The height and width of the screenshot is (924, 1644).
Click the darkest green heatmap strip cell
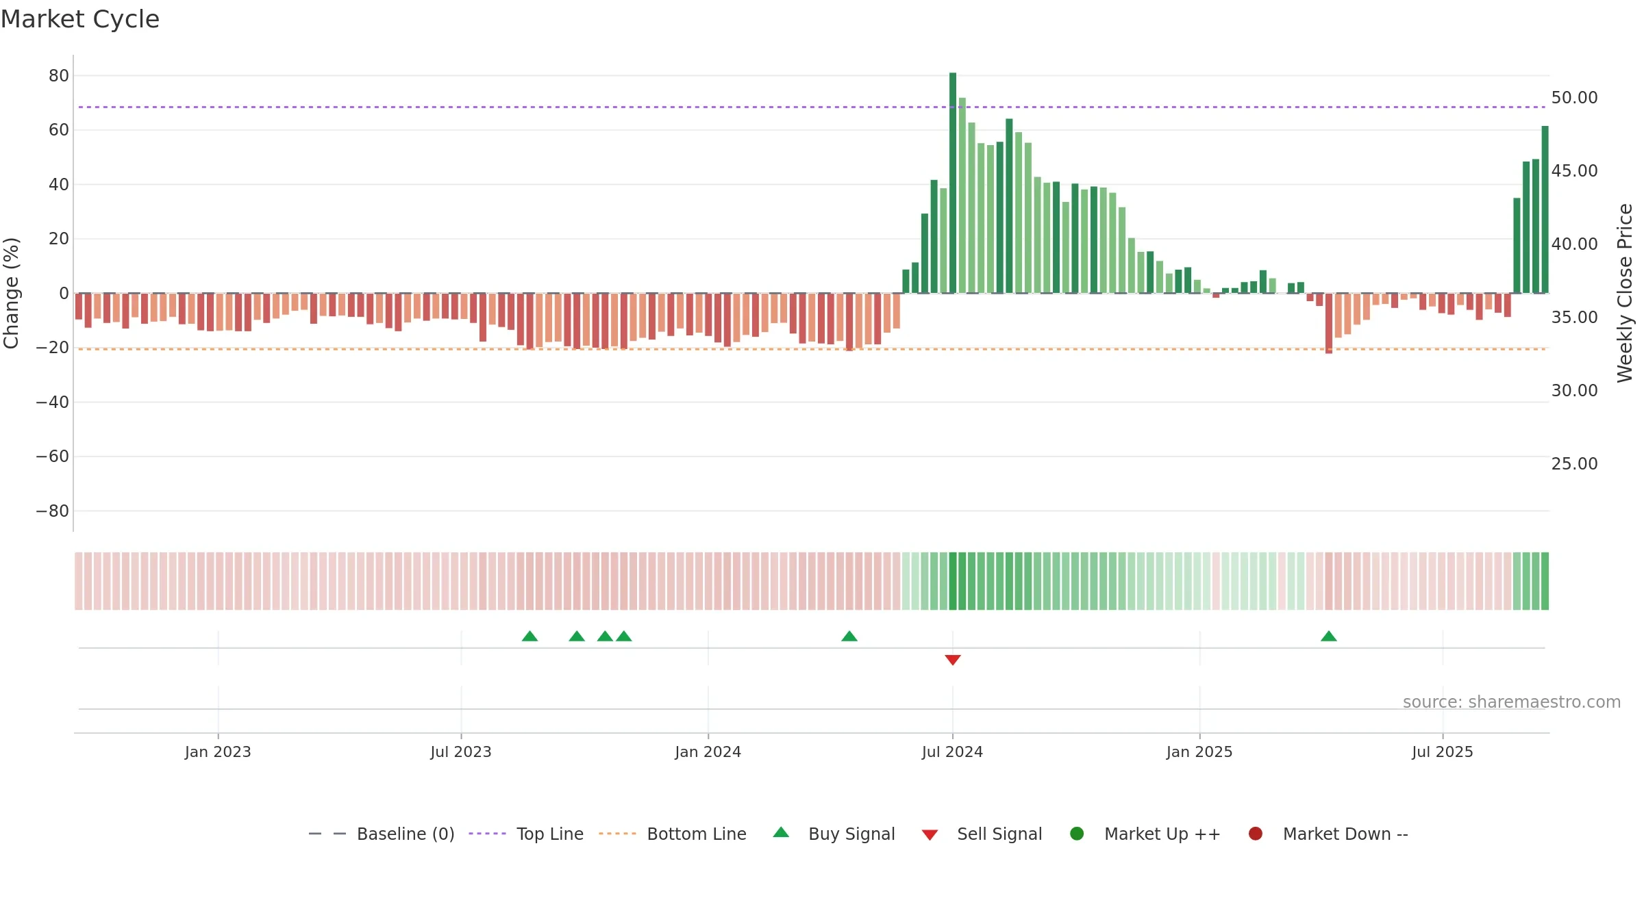[x=953, y=581]
